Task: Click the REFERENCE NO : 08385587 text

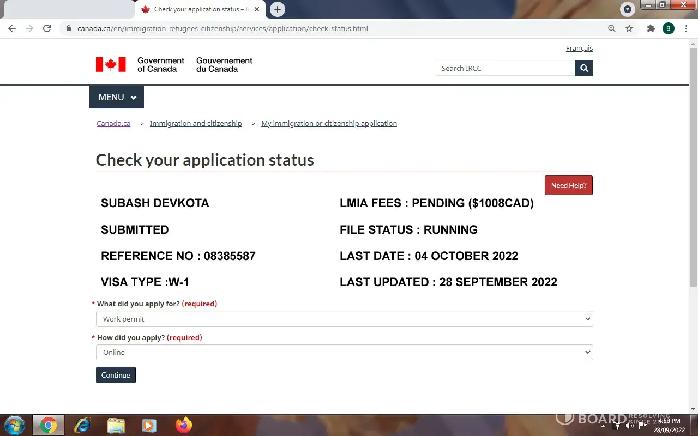Action: pos(178,256)
